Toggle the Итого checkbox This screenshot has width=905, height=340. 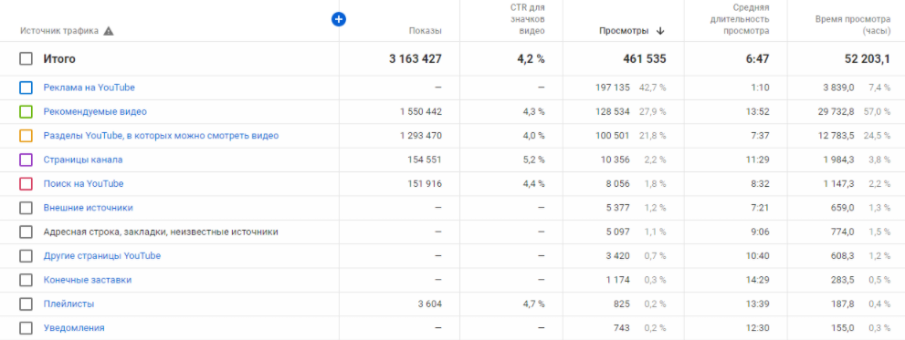coord(26,58)
